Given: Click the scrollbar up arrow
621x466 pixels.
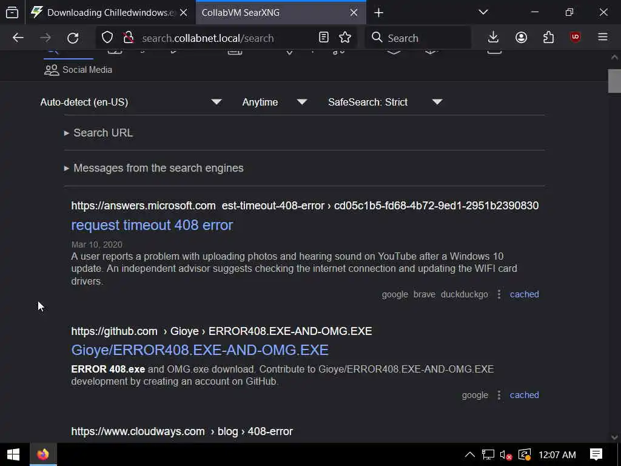Looking at the screenshot, I should tap(615, 58).
